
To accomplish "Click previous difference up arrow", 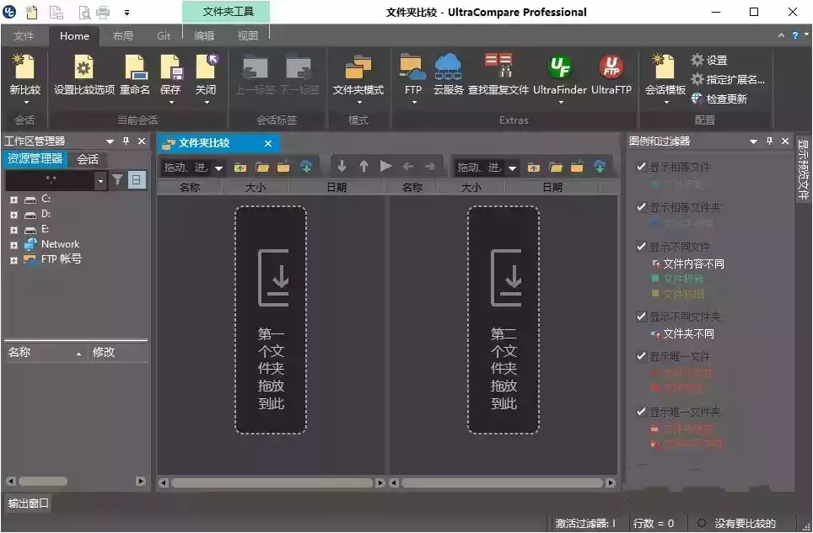I will (x=363, y=166).
